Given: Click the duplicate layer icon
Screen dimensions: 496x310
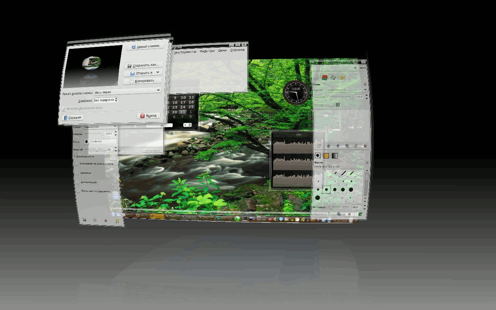Looking at the screenshot, I should click(x=347, y=146).
